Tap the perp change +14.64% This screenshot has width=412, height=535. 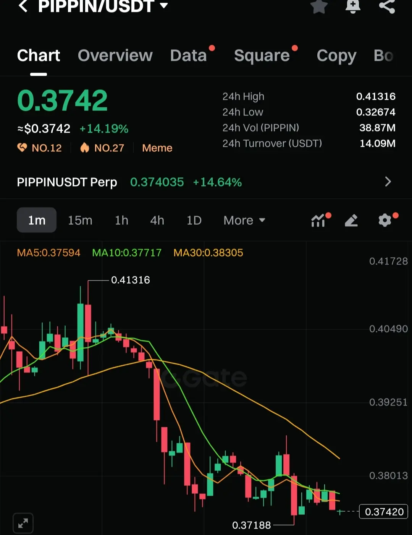(217, 182)
